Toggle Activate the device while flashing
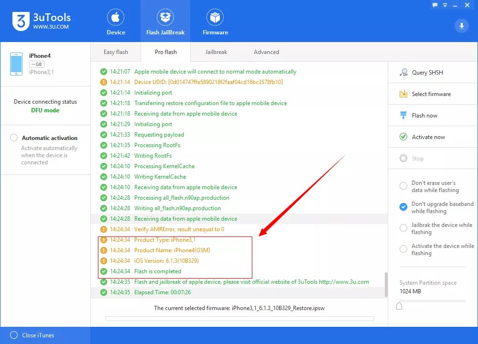Screen dimensions: 478x344 (403, 249)
